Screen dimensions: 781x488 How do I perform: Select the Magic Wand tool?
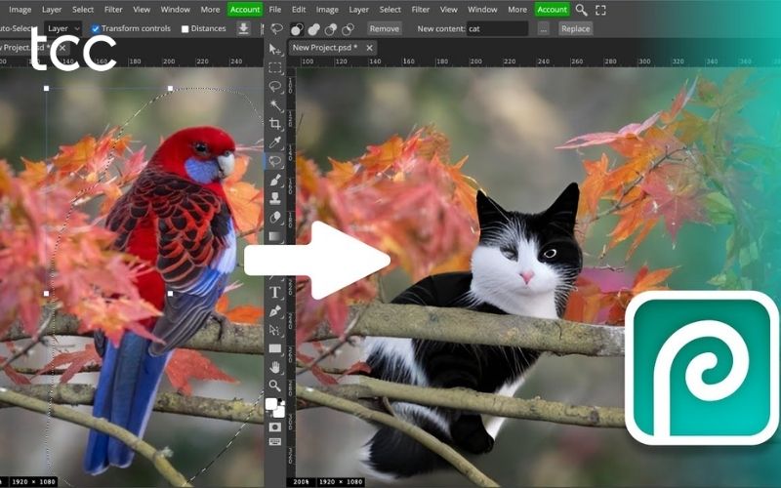point(275,105)
